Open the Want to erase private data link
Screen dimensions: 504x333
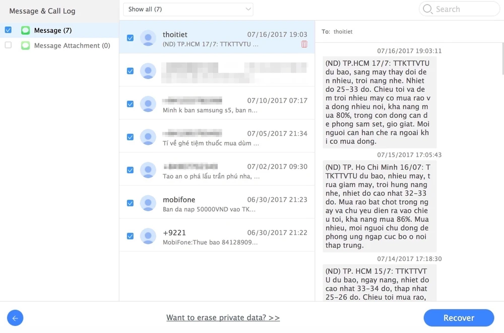pyautogui.click(x=223, y=318)
